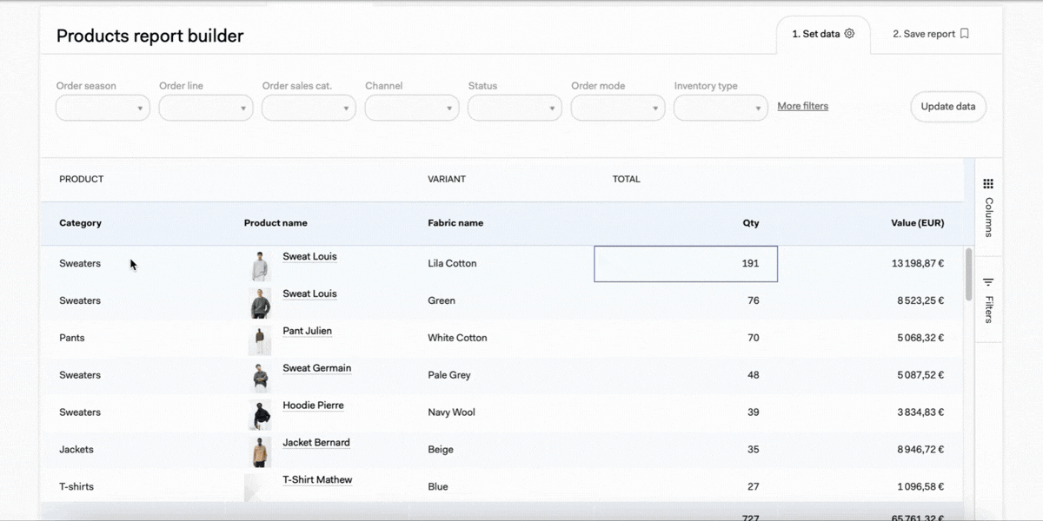Select the Qty cell showing 76
This screenshot has height=521, width=1043.
[x=686, y=300]
